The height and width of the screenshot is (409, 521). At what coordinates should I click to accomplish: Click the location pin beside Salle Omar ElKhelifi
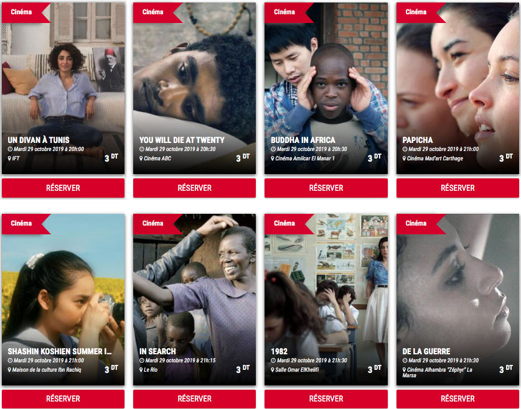(273, 370)
